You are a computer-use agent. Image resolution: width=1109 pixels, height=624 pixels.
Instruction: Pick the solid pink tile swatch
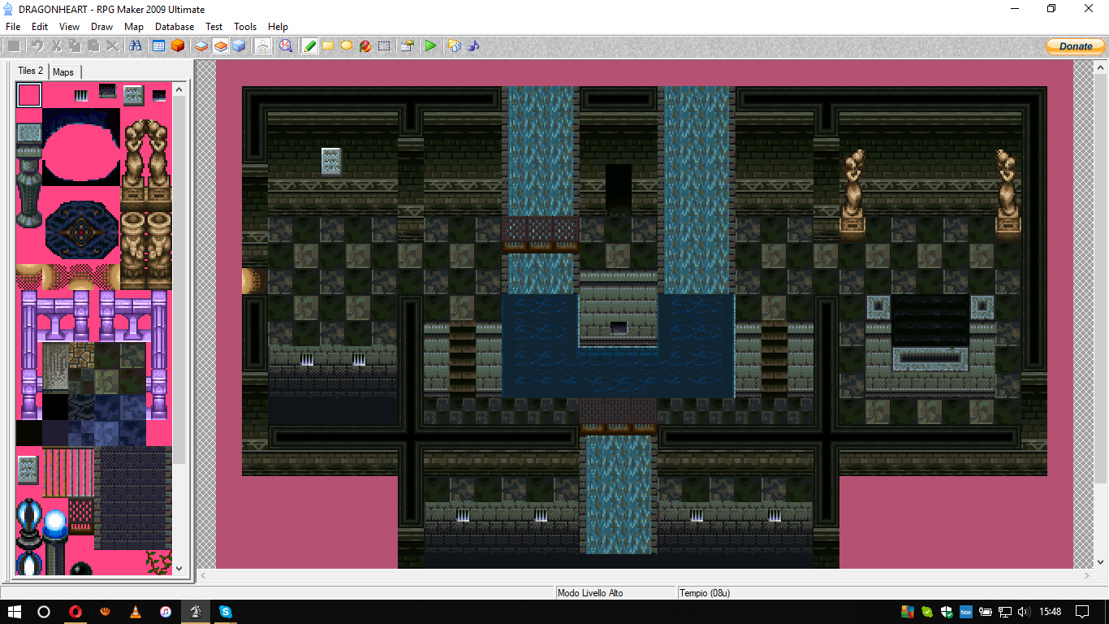coord(29,95)
